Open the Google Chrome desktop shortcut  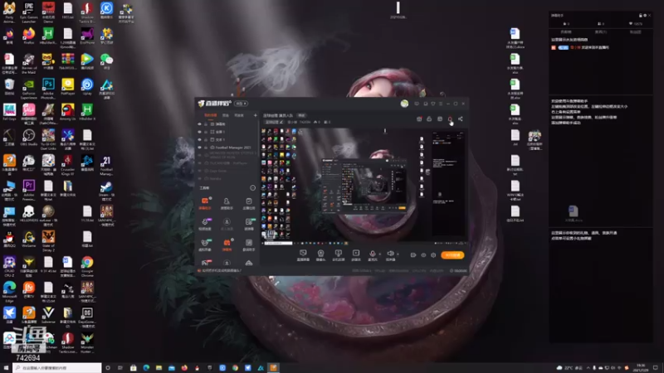tap(87, 267)
